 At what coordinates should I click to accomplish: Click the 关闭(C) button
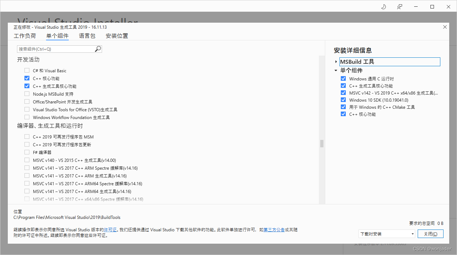(430, 234)
